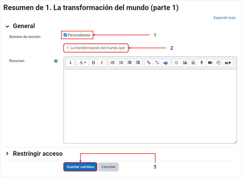Record audio with the microphone icon
242x177 pixels.
202,63
